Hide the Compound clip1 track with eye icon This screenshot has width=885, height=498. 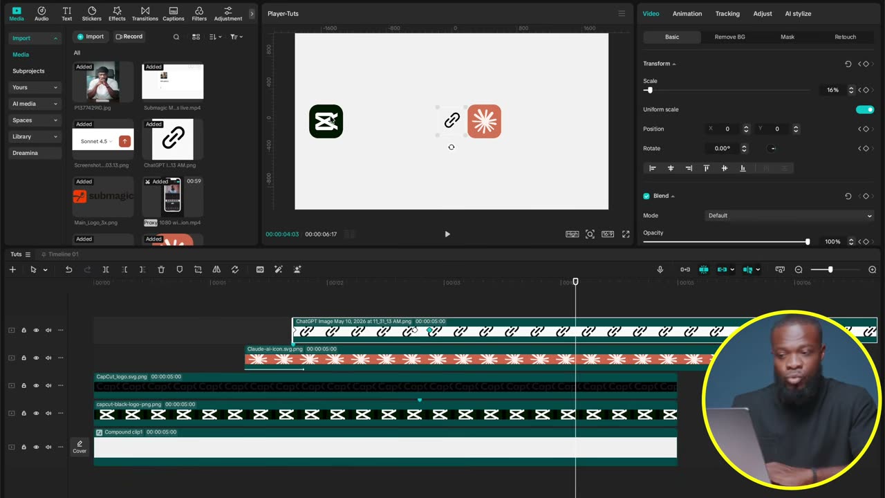pyautogui.click(x=36, y=447)
